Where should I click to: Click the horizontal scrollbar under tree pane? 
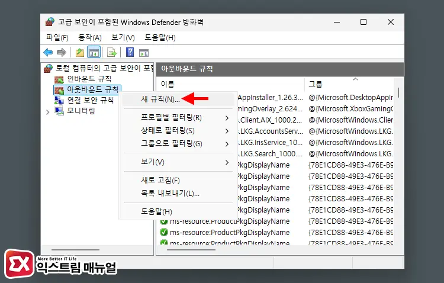coord(75,250)
